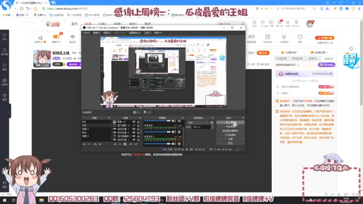Mute 桌面音频 speaker icon in mixer
Screen dimensions: 363x204
(x=174, y=132)
